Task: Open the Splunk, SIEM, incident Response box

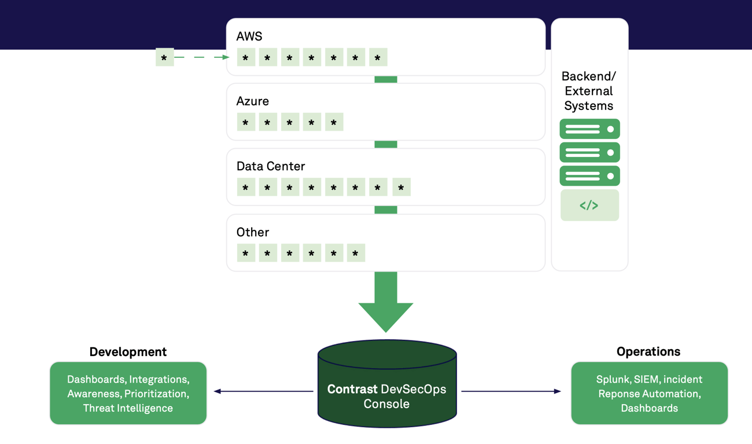Action: coord(649,393)
